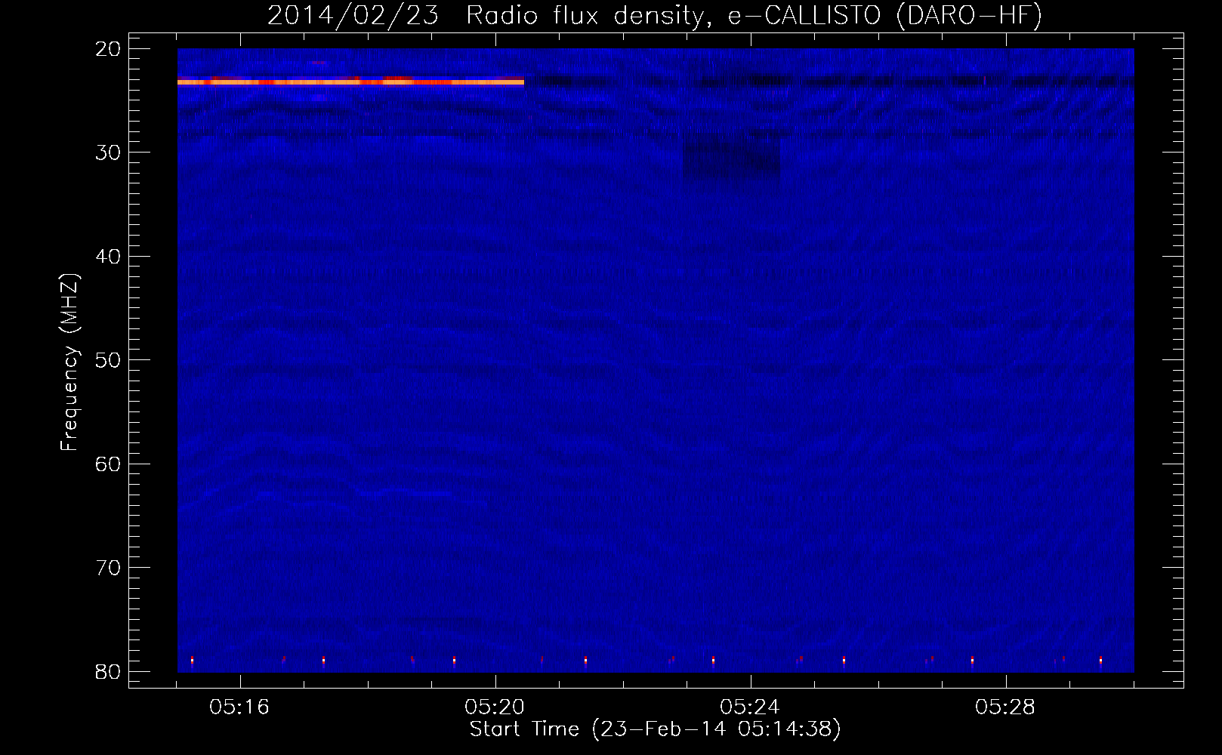Click the 80 frequency tick label
This screenshot has width=1222, height=755.
(x=108, y=671)
